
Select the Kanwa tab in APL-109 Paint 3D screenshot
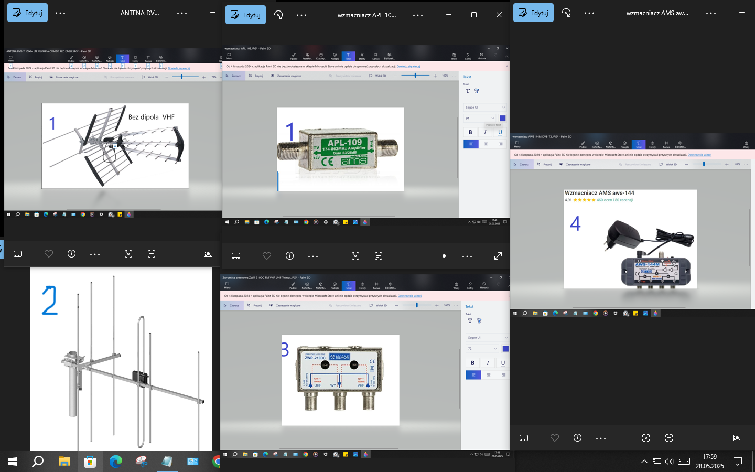pos(376,56)
